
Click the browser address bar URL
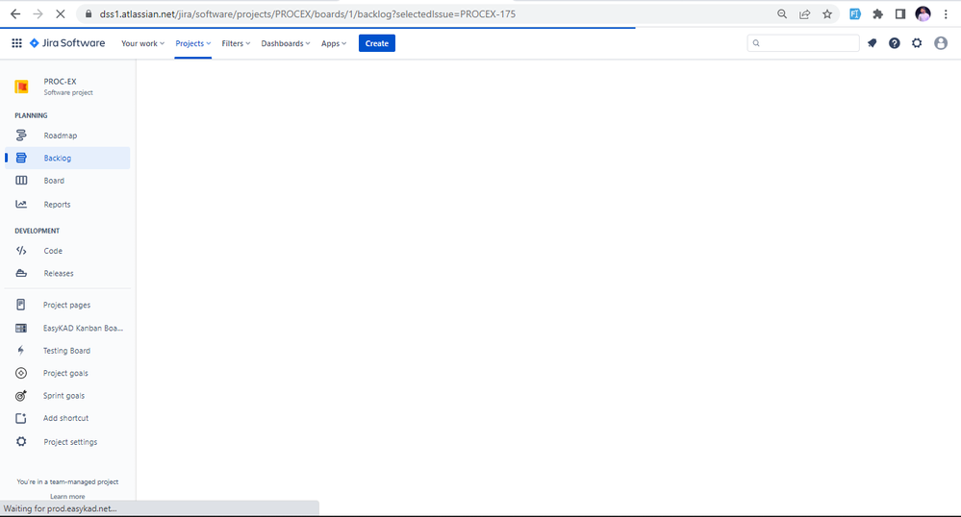[x=308, y=14]
